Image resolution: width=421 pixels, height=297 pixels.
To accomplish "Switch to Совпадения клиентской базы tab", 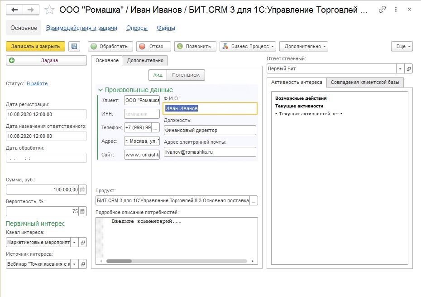I will click(365, 82).
